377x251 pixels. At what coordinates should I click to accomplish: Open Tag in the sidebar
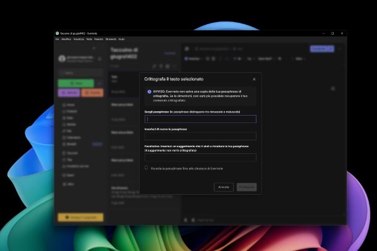67,160
